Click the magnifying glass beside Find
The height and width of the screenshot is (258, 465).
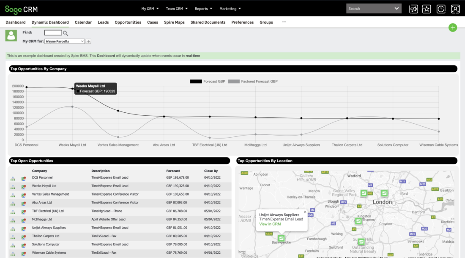pyautogui.click(x=66, y=33)
